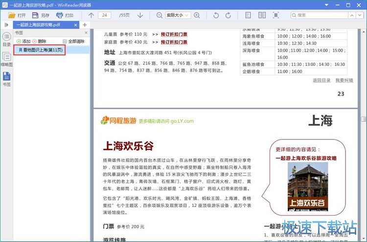The height and width of the screenshot is (242, 367).
Task: Select the 一起游上海旅游攻略.pdf tab
Action: (46, 25)
